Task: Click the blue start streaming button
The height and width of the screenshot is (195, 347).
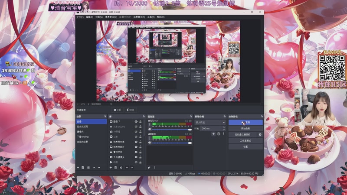Action: tap(246, 122)
